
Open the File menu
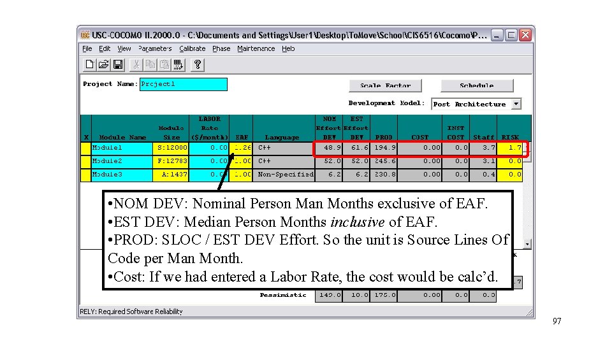point(87,49)
